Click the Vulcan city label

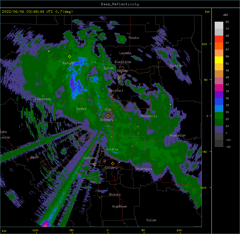(151, 220)
